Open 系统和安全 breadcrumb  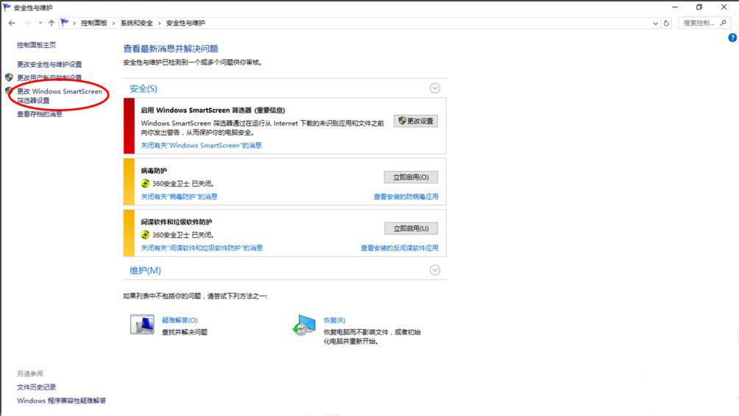pyautogui.click(x=137, y=23)
